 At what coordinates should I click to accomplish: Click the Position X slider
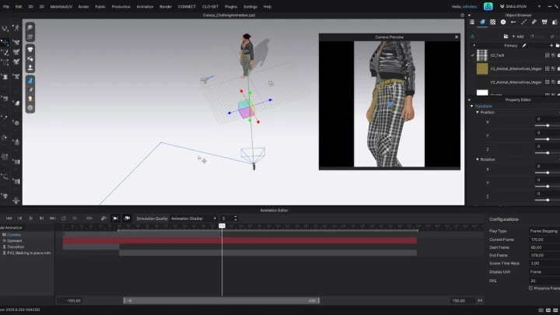(547, 125)
